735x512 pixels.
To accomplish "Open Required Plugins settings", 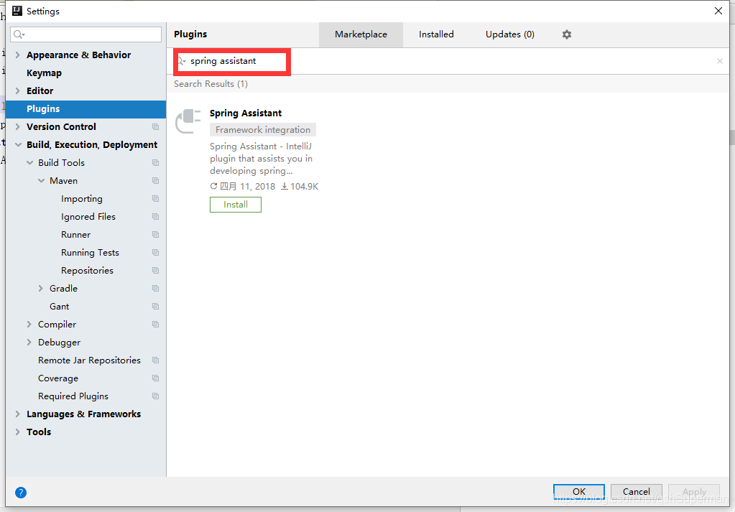I will pyautogui.click(x=73, y=396).
